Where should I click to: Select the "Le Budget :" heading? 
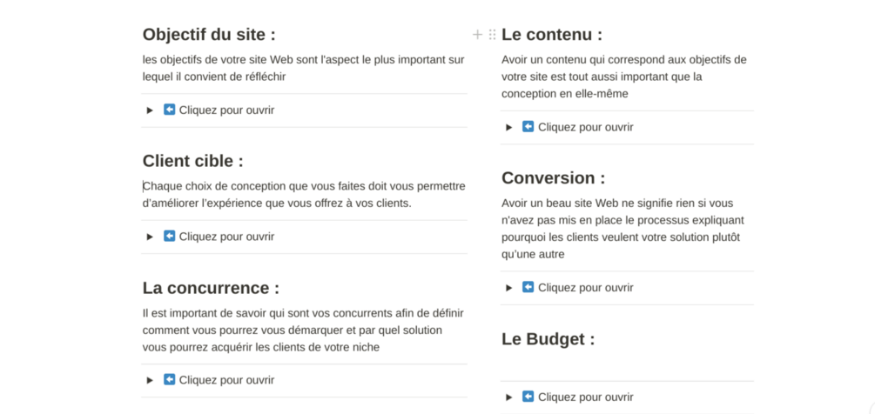click(548, 339)
